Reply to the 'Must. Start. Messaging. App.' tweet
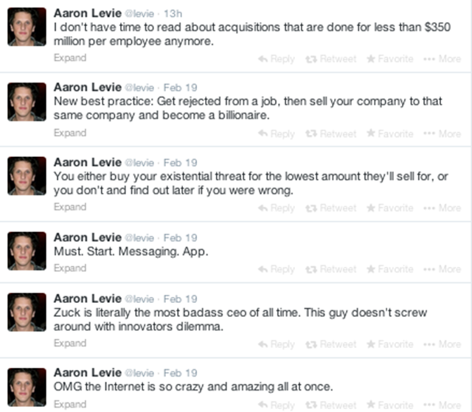 pyautogui.click(x=277, y=269)
